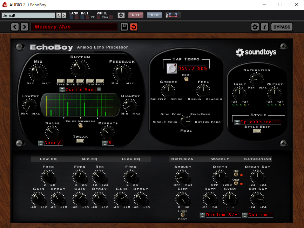Select previous program arrow beside Default
This screenshot has width=304, height=228.
59,15
